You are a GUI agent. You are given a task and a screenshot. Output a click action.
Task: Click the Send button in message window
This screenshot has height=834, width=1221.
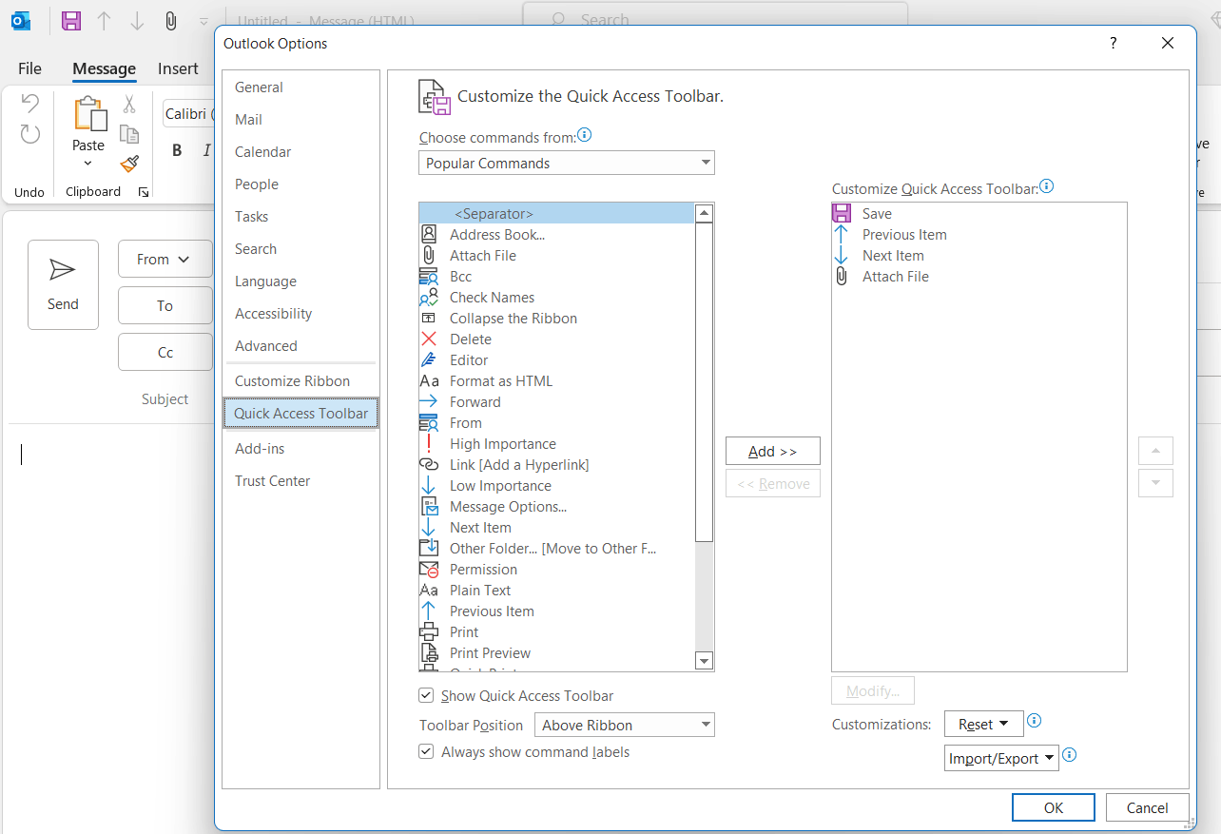coord(63,284)
